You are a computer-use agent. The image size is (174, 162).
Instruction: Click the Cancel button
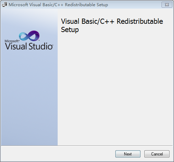[157, 154]
